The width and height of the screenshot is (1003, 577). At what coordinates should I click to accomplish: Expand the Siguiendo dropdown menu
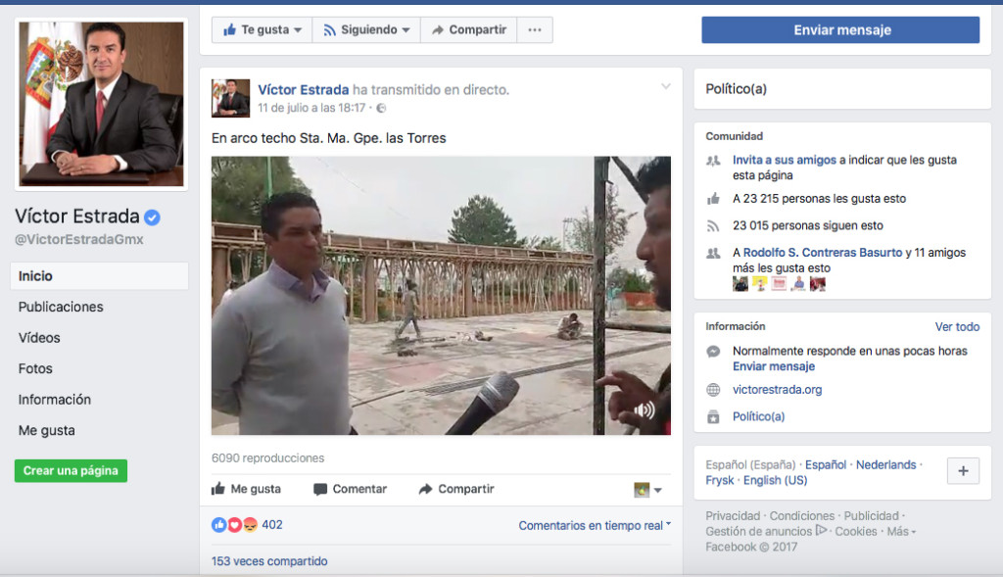pyautogui.click(x=366, y=30)
